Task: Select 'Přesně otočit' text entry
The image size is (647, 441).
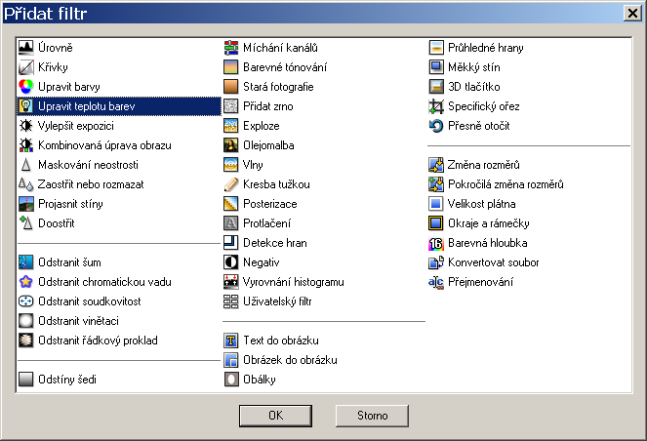Action: tap(478, 126)
